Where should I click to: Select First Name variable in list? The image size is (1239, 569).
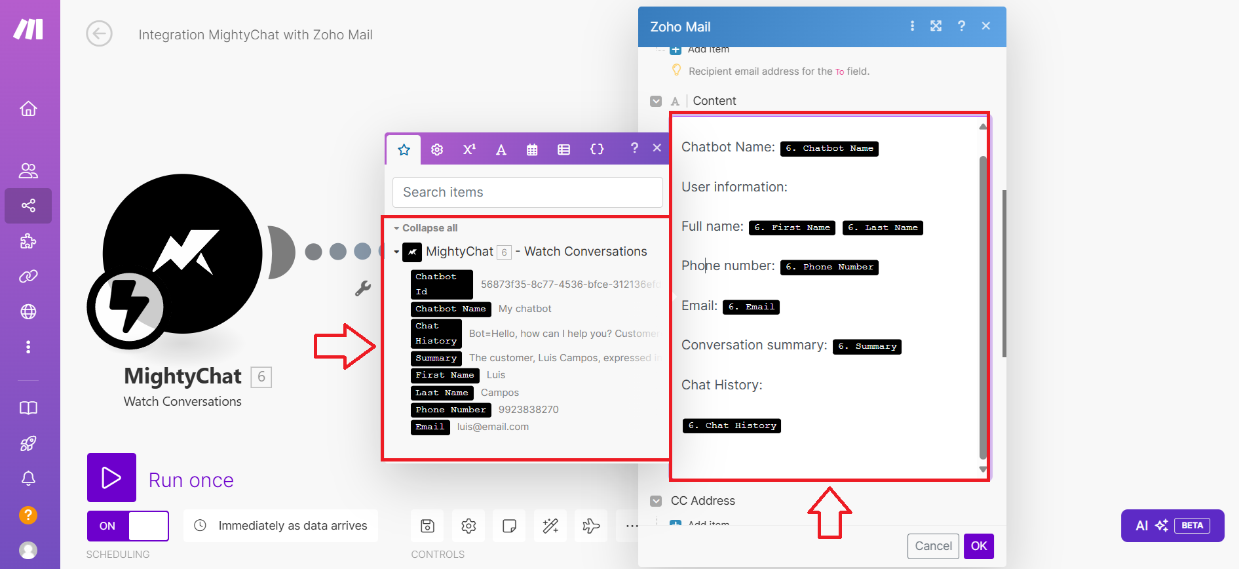445,375
